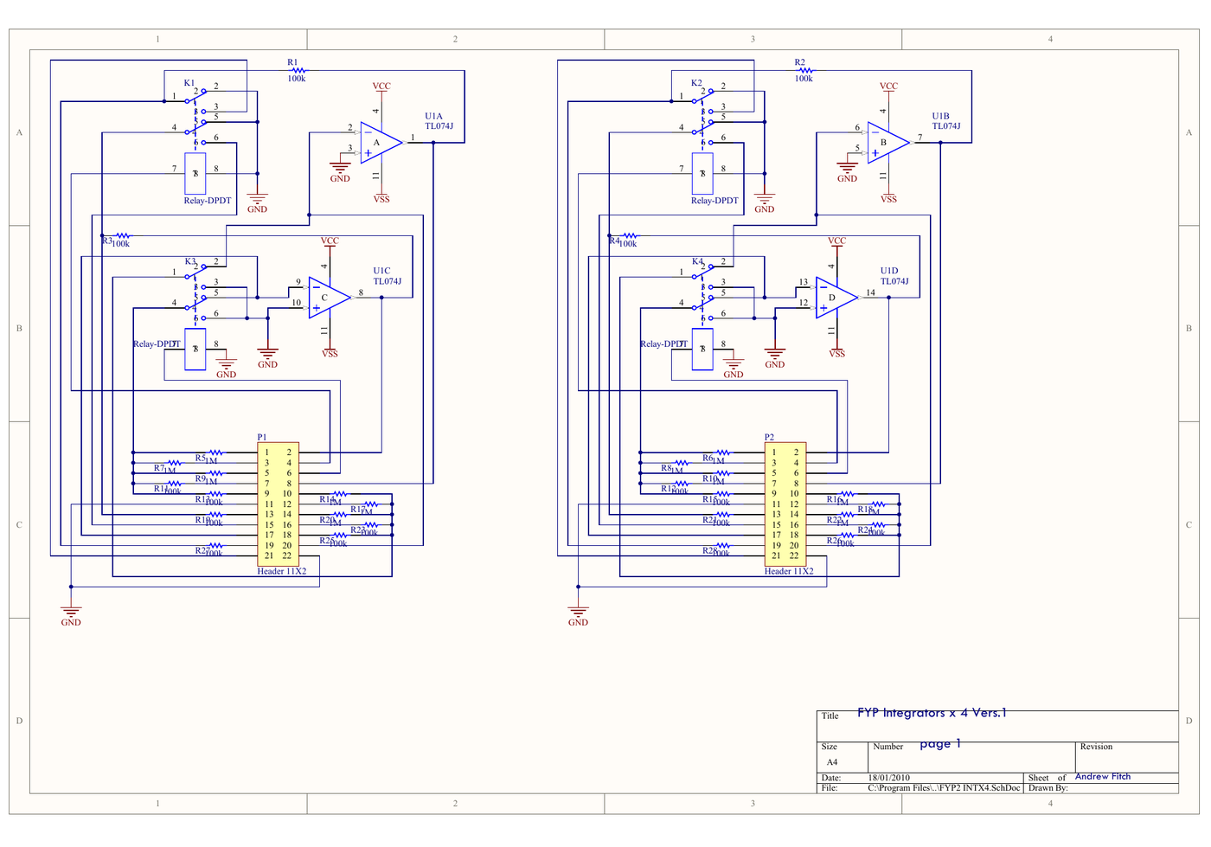Viewport: 1211px width, 847px height.
Task: Select resistor R4 100k zigzag symbol
Action: coord(630,235)
